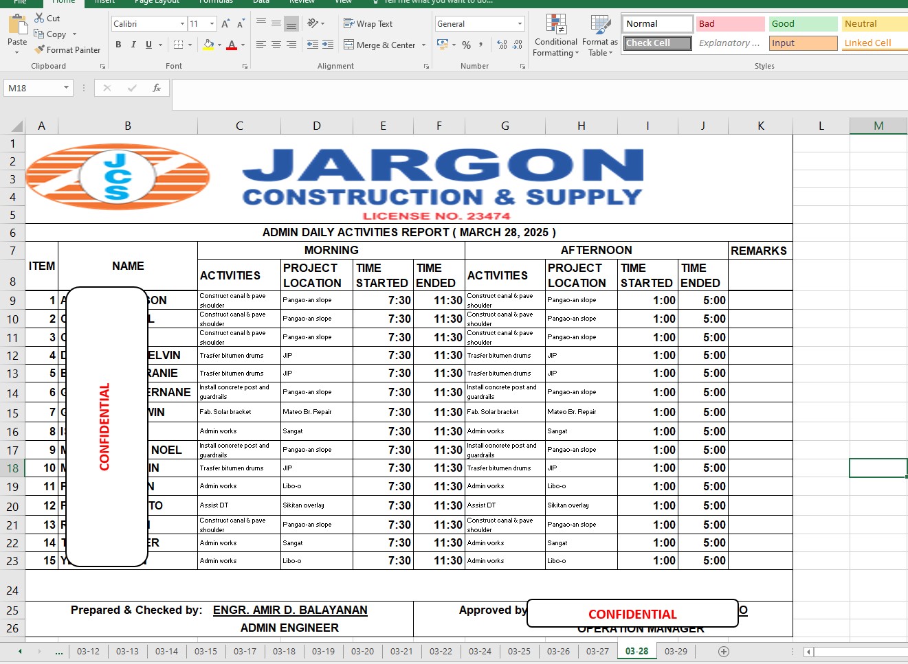Open the underline style dropdown arrow
Viewport: 908px width, 664px height.
click(160, 45)
